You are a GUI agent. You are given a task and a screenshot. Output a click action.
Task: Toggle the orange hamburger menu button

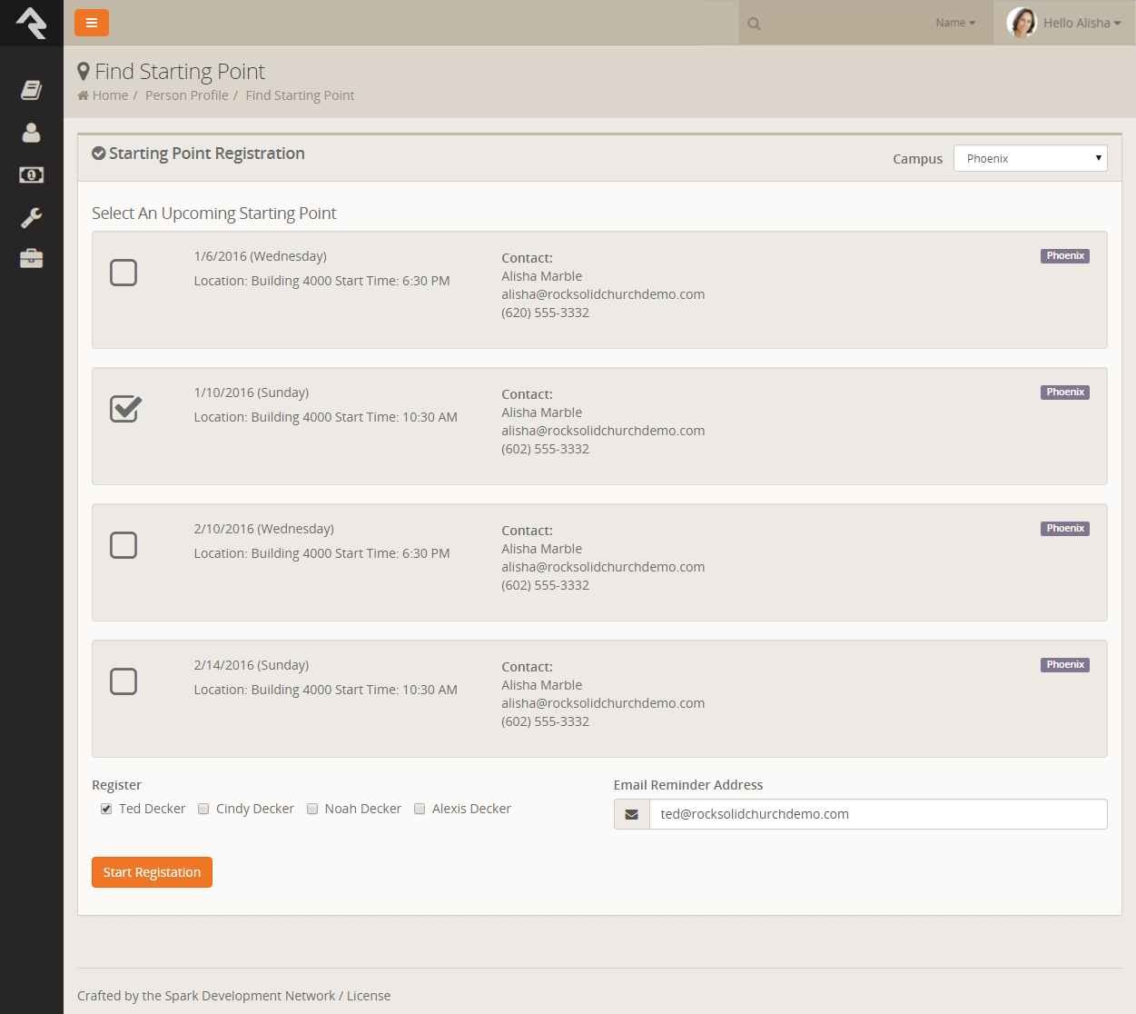92,23
